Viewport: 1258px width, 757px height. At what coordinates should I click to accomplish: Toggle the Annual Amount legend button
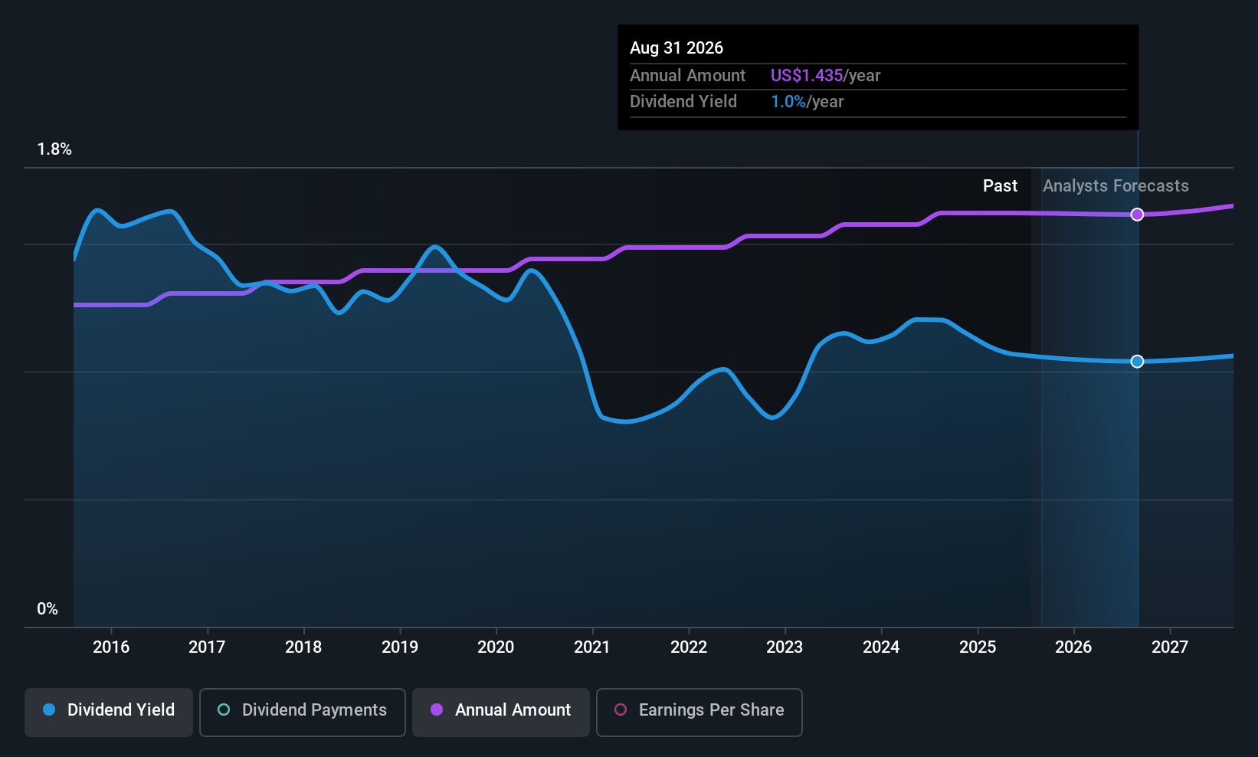click(x=501, y=713)
